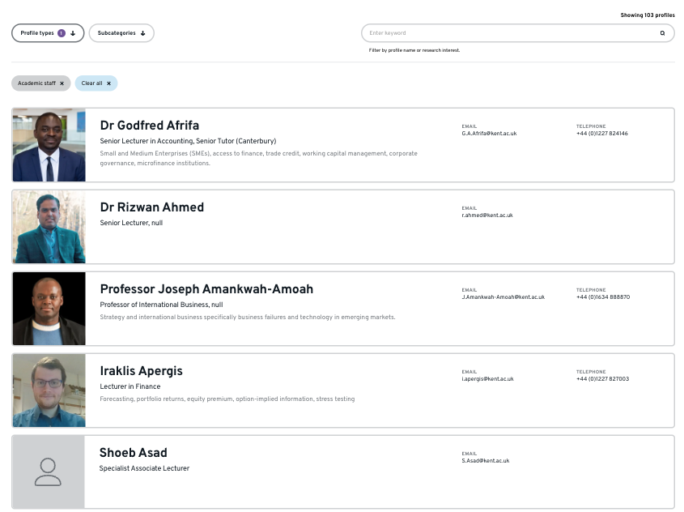Image resolution: width=684 pixels, height=512 pixels.
Task: Click Joseph Amankwah-Amoah's profile photo
Action: 49,309
